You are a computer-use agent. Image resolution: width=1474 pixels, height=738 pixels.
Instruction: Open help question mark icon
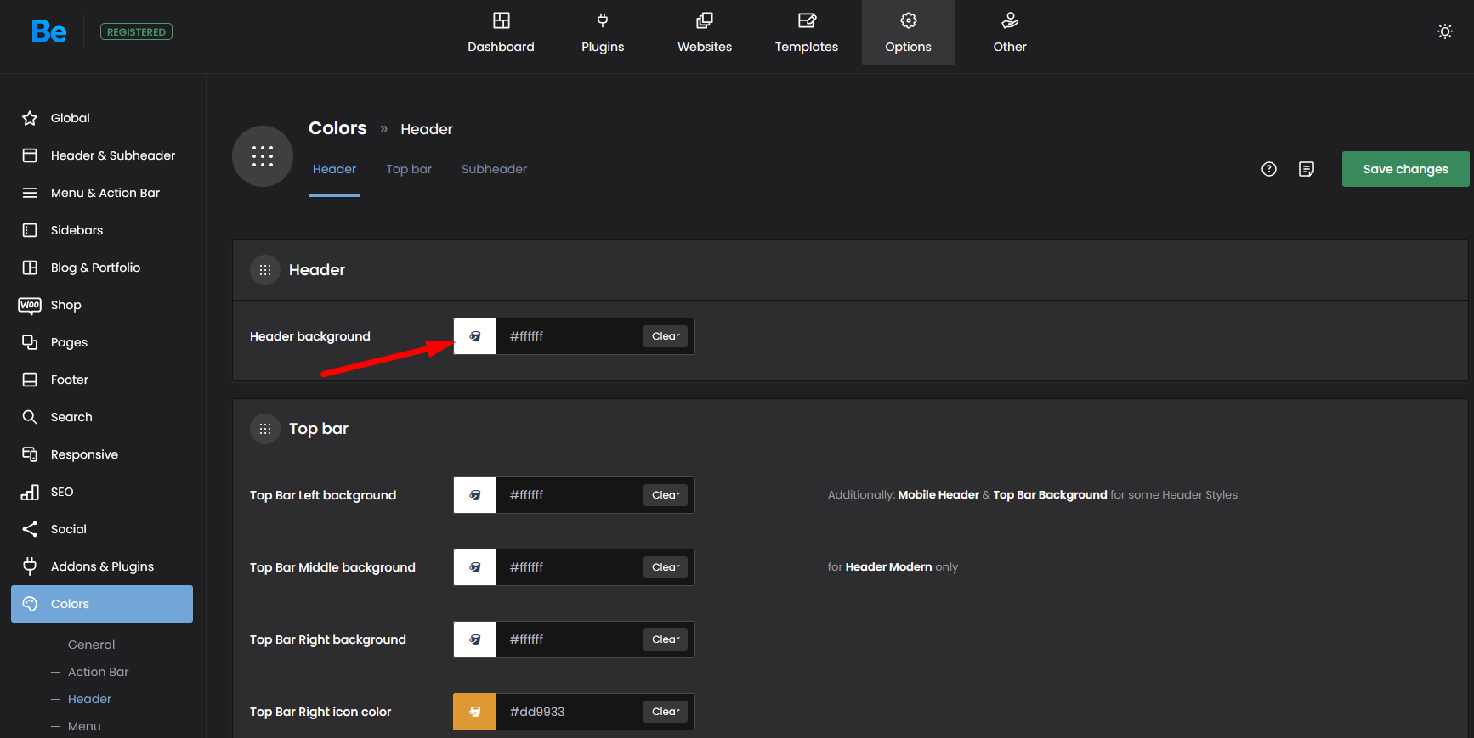coord(1269,169)
